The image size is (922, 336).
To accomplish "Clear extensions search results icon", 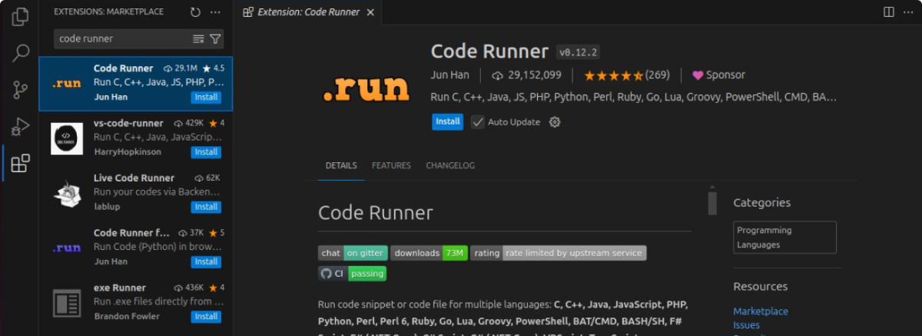I will pyautogui.click(x=198, y=38).
